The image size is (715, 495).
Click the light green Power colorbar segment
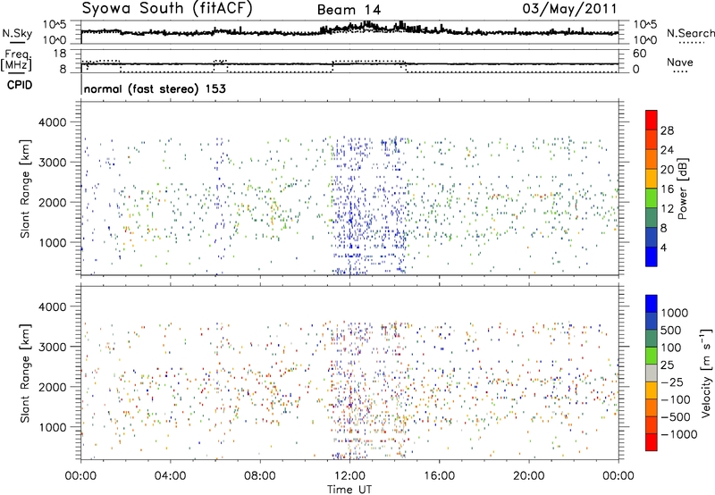(x=652, y=197)
